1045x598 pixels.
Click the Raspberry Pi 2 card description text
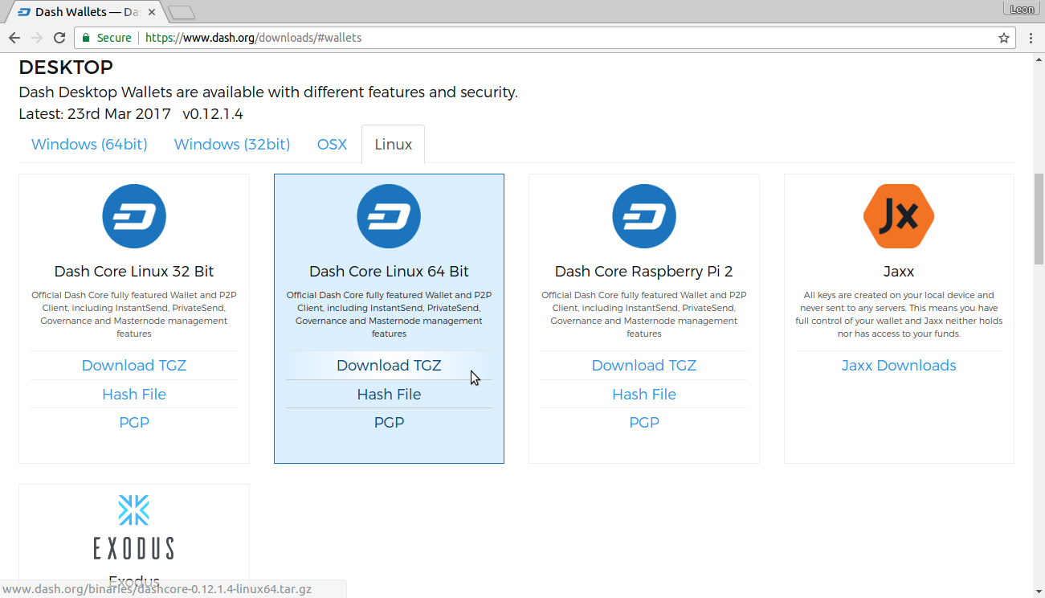[x=644, y=314]
